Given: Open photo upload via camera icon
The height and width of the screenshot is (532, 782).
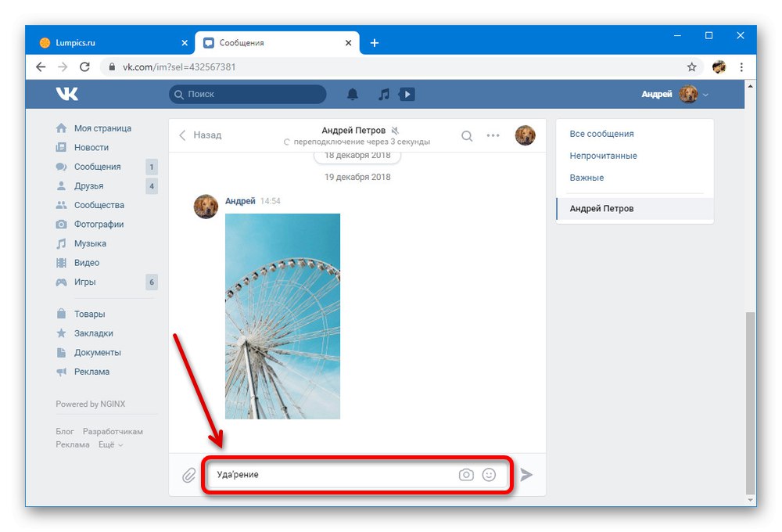Looking at the screenshot, I should click(x=466, y=474).
